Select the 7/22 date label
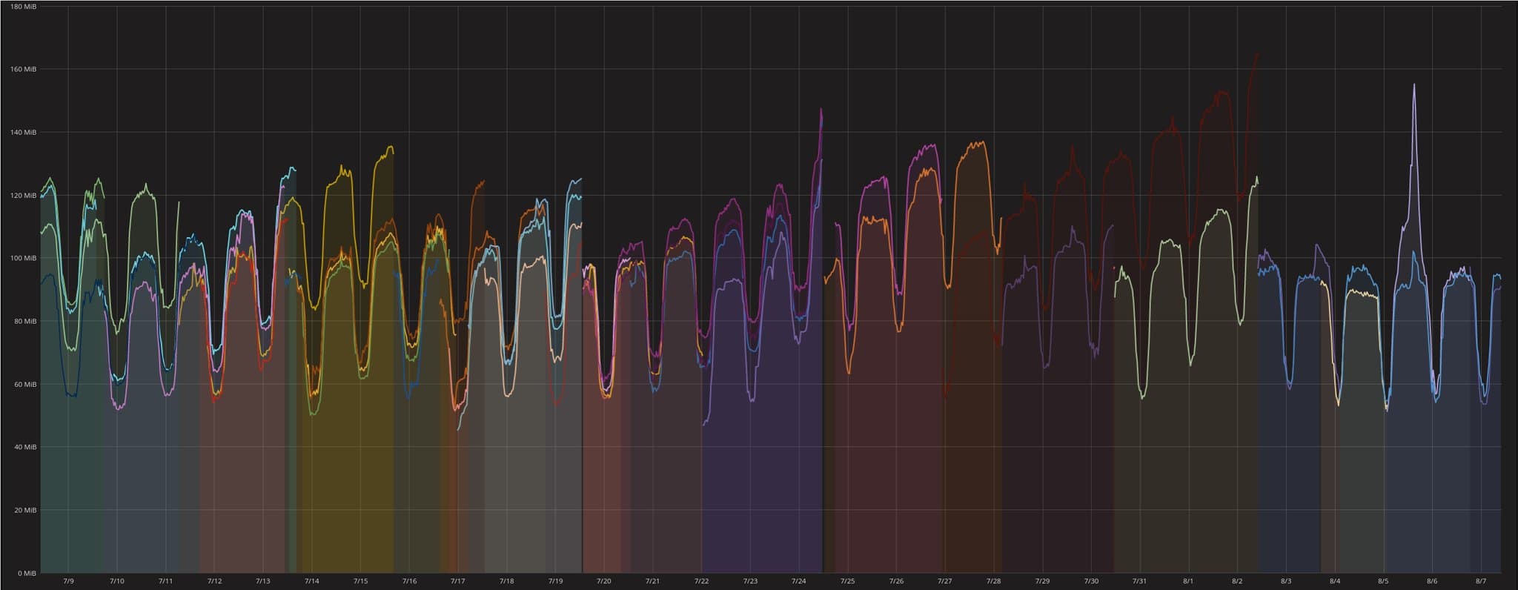 (701, 581)
